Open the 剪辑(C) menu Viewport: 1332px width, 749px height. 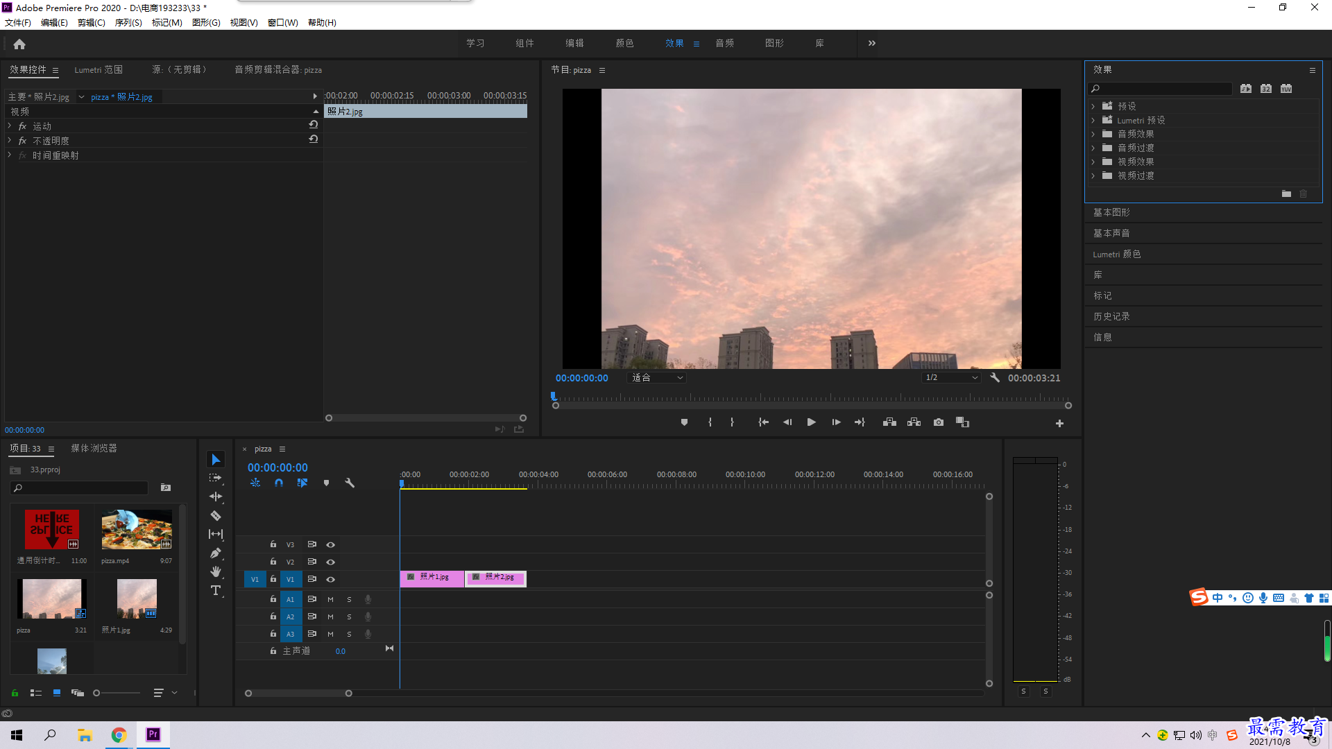[92, 23]
